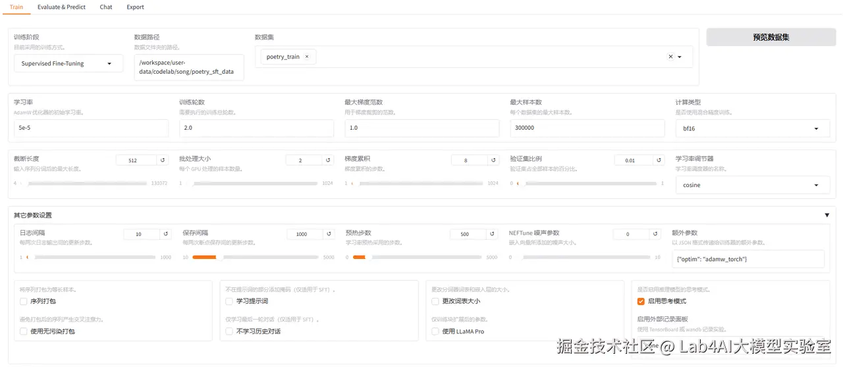Enable 使用无污染打包 option

pyautogui.click(x=24, y=331)
